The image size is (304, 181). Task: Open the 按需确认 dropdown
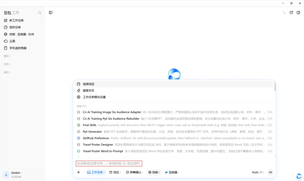tap(135, 172)
